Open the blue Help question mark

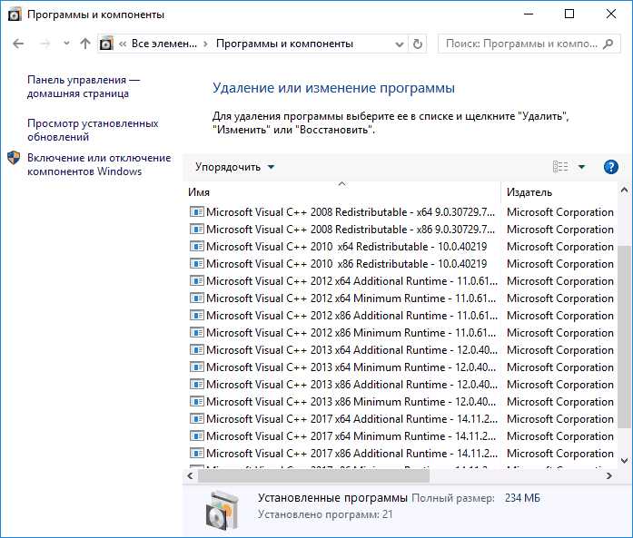(611, 167)
